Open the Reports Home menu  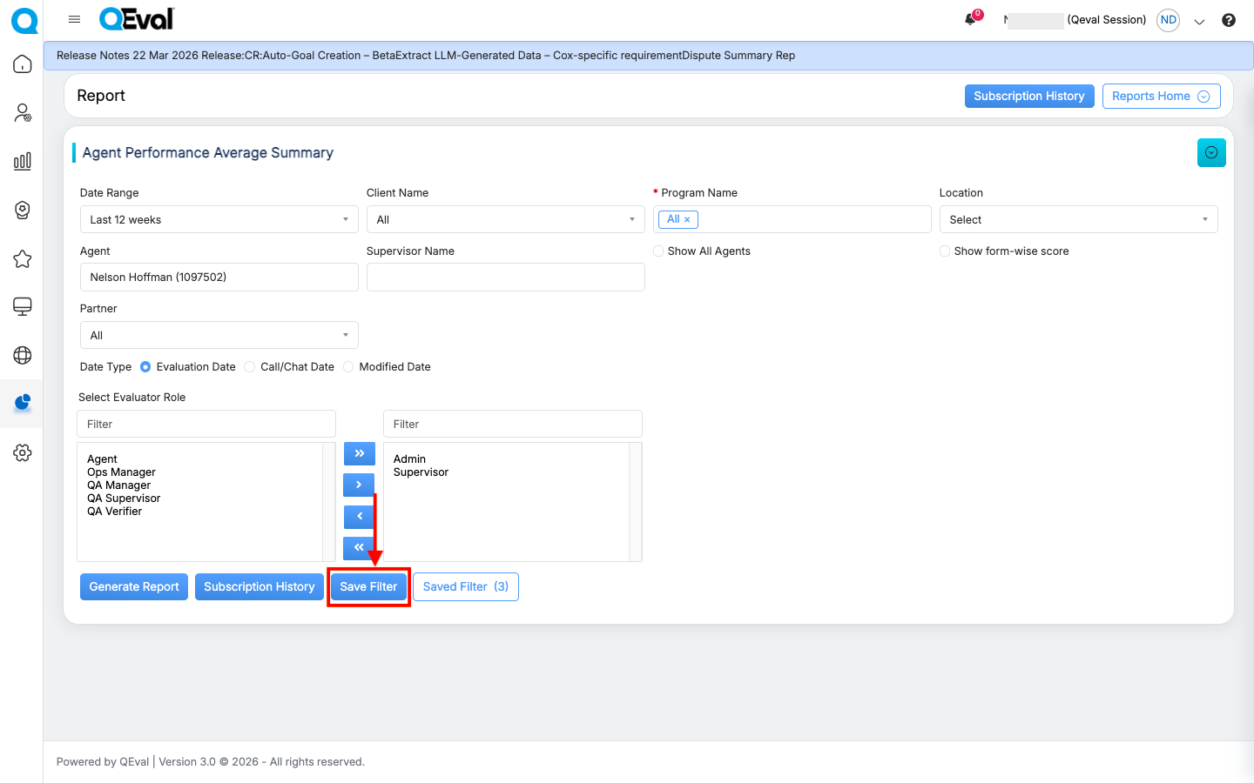coord(1161,96)
